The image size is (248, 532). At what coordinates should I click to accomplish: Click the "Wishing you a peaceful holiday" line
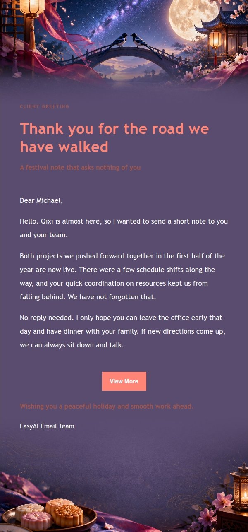click(107, 407)
